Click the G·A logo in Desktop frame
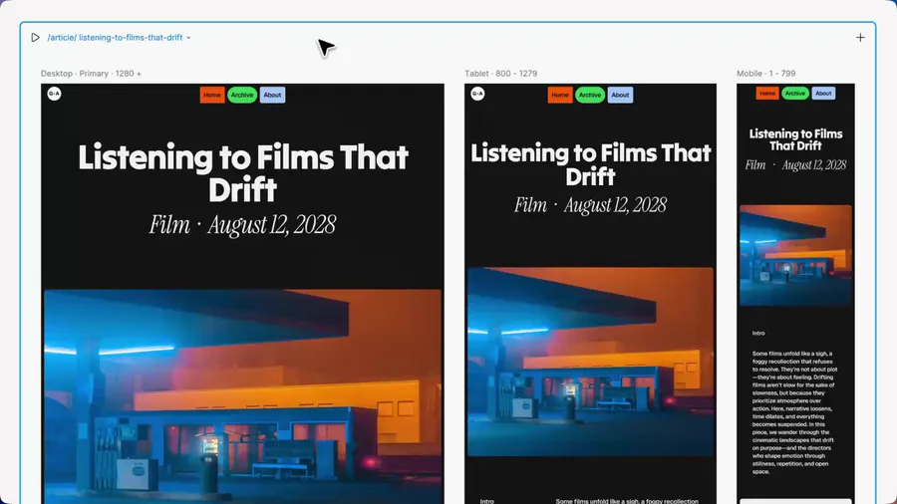This screenshot has width=897, height=504. tap(55, 95)
